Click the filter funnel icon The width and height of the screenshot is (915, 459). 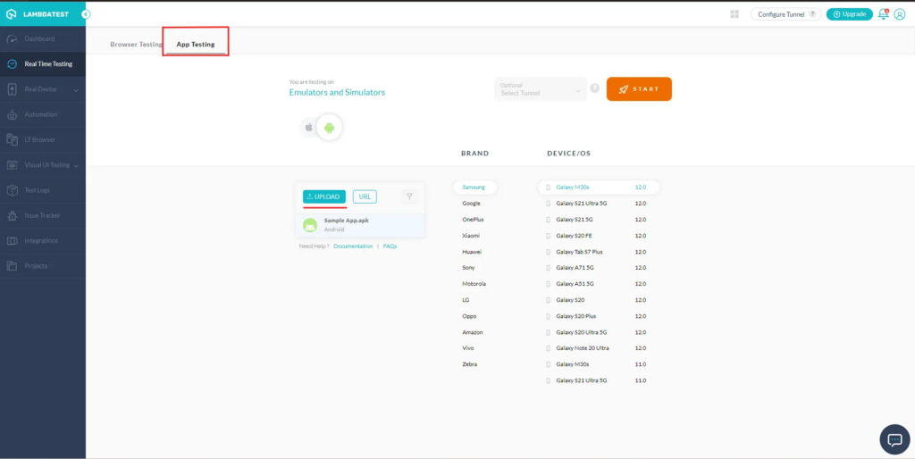(409, 197)
